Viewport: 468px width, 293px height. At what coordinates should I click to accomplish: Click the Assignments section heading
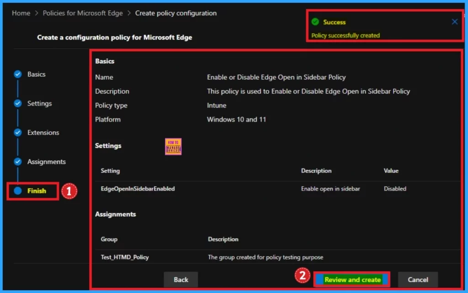coord(116,215)
